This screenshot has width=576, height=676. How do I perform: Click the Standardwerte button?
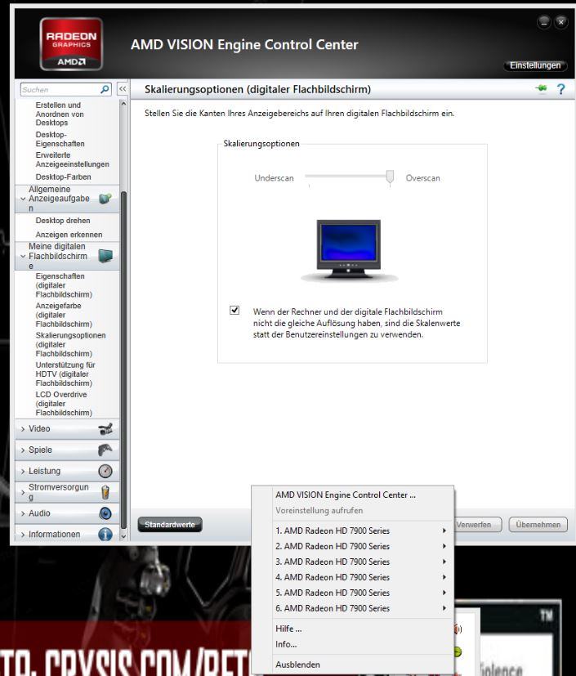(x=170, y=525)
